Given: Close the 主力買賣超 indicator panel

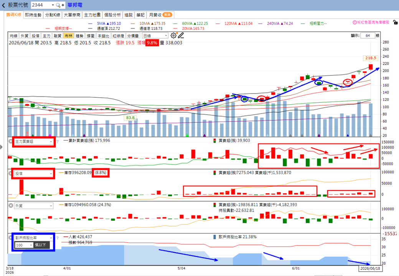Looking at the screenshot, I should point(10,141).
